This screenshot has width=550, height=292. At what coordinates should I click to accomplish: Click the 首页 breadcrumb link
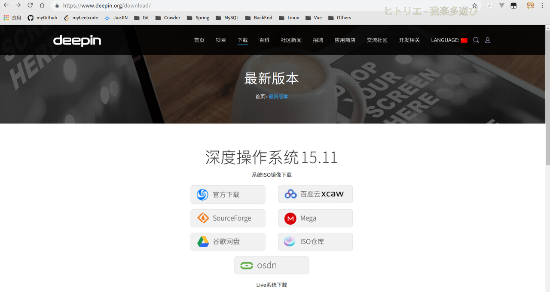click(260, 96)
